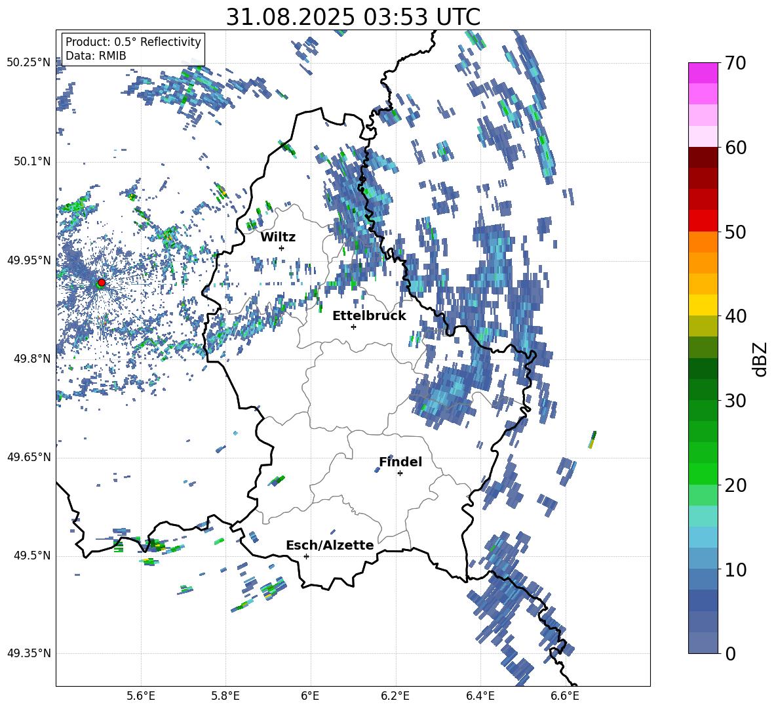Click the dBZ colorbar label

point(761,359)
